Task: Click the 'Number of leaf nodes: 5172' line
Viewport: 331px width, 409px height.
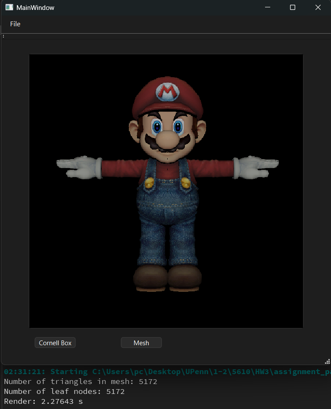Action: coord(64,391)
